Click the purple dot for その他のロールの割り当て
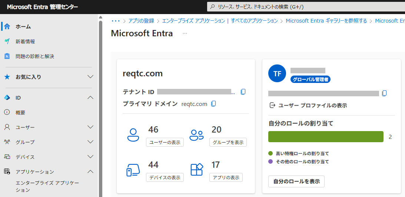Screen dimensions: 405x197 click(271, 161)
